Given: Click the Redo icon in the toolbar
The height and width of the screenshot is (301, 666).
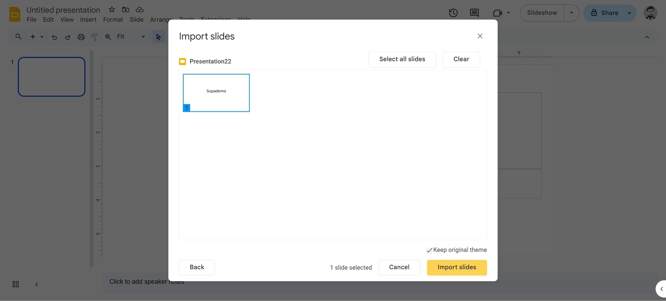Looking at the screenshot, I should click(x=67, y=37).
